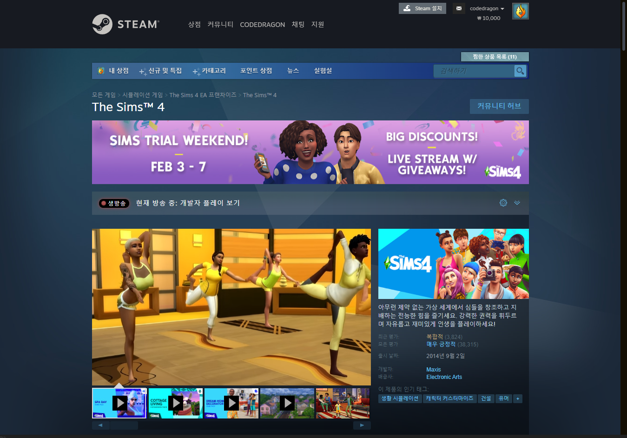
Task: Play the Spa Day trailer thumbnail
Action: pos(119,403)
